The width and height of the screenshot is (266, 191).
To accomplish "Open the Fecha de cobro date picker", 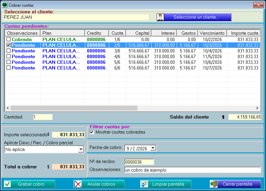I will pos(153,148).
